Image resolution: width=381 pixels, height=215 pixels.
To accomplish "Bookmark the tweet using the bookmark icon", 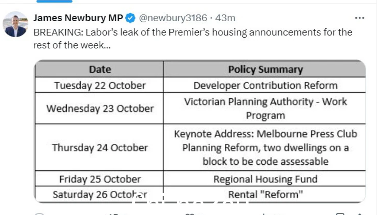I will pyautogui.click(x=340, y=214).
